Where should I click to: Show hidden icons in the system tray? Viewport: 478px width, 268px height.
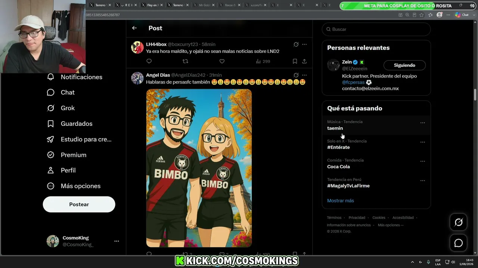tap(412, 262)
